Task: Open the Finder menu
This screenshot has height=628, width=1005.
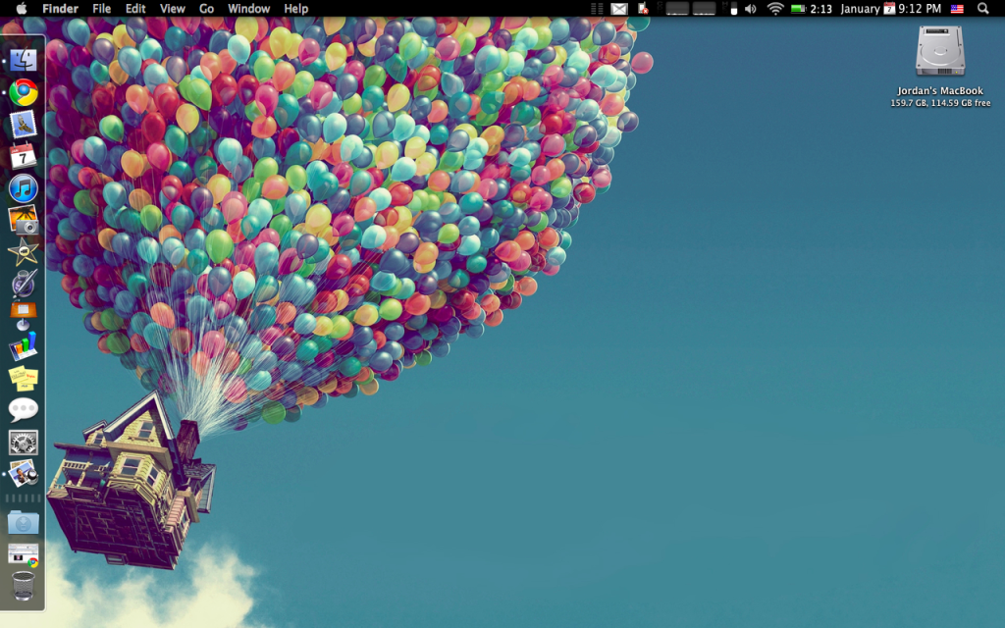Action: [x=60, y=8]
